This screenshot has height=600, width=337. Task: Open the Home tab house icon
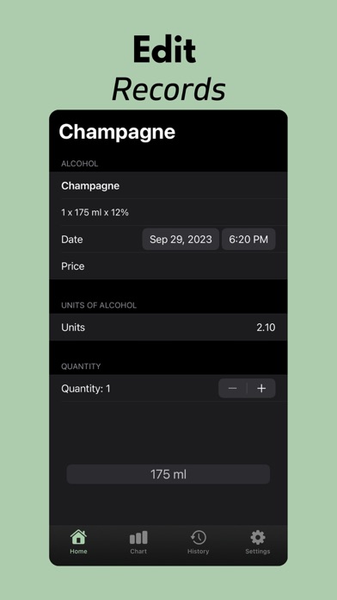click(78, 537)
